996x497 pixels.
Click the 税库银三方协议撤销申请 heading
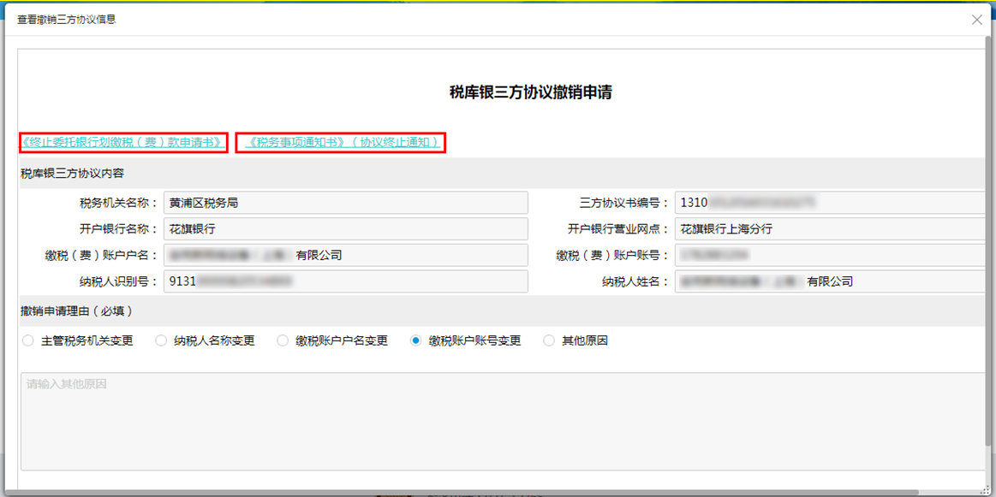point(530,93)
